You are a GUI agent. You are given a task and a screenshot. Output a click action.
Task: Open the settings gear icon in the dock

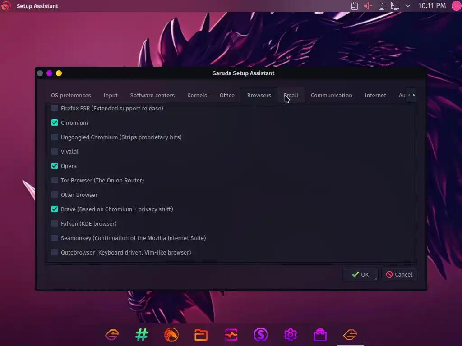291,335
